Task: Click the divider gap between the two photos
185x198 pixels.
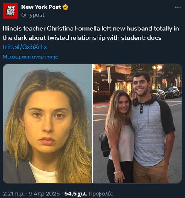Action: (92, 123)
